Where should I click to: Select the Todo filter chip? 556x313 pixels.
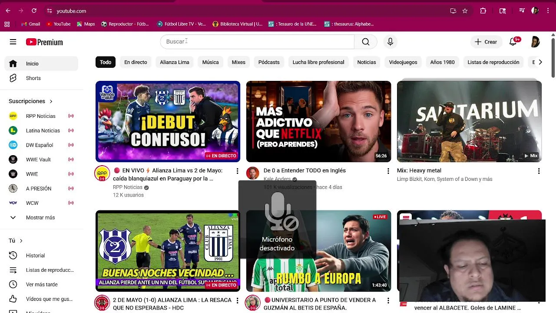tap(106, 62)
